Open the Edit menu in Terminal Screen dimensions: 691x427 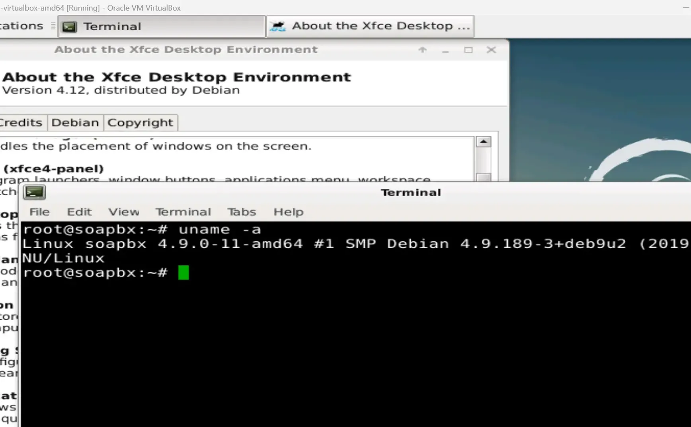[x=79, y=212]
